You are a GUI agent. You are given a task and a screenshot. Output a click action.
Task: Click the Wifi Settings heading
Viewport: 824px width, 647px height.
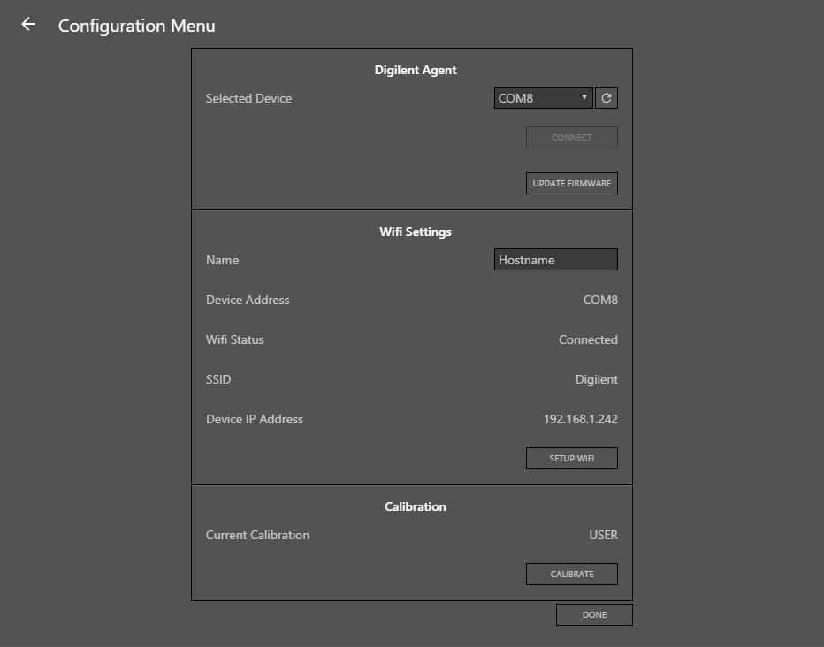(x=416, y=232)
